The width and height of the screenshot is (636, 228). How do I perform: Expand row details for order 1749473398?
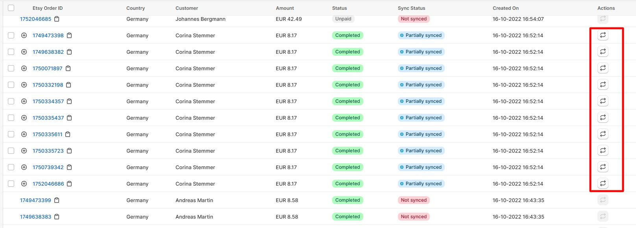point(24,35)
